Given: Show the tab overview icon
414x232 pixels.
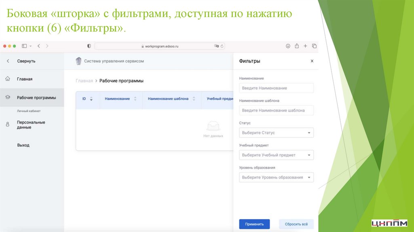Looking at the screenshot, I should pos(314,46).
